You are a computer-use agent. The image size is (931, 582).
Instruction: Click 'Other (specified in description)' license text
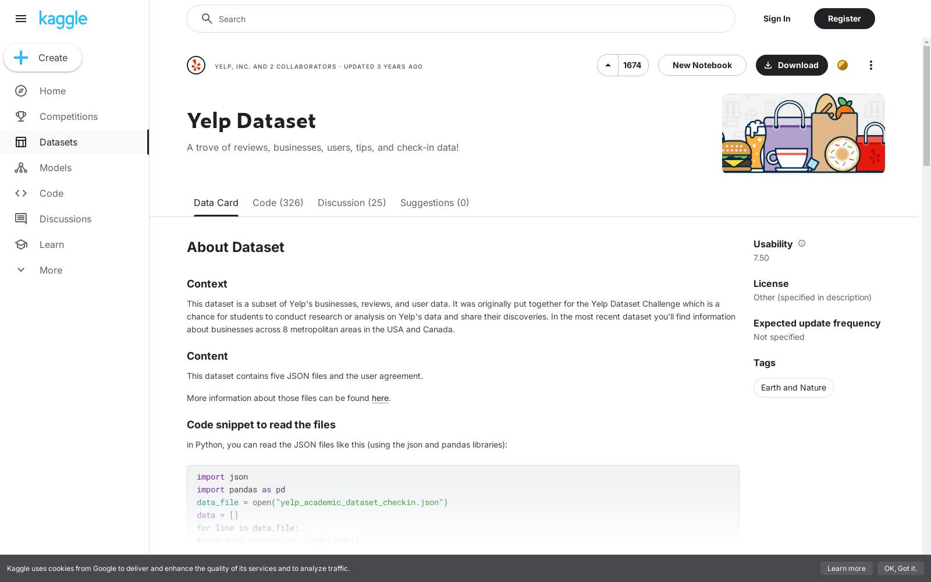click(x=812, y=297)
